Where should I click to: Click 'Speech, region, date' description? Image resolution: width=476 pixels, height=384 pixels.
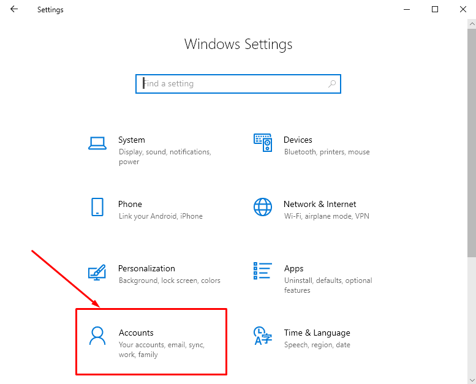[x=317, y=345]
